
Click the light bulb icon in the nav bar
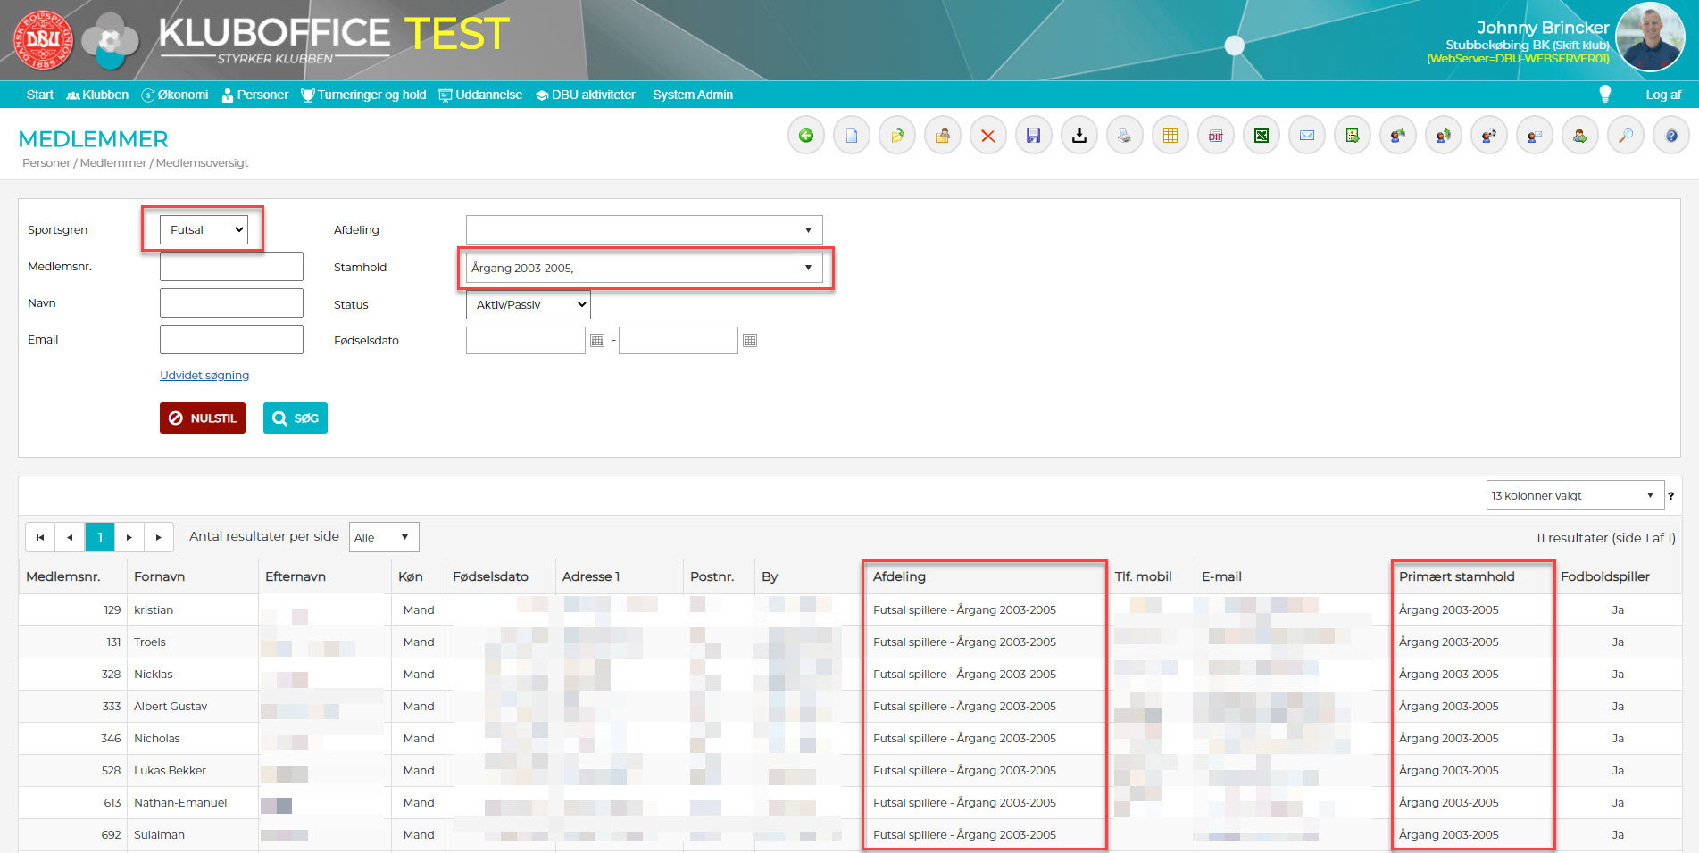1604,94
